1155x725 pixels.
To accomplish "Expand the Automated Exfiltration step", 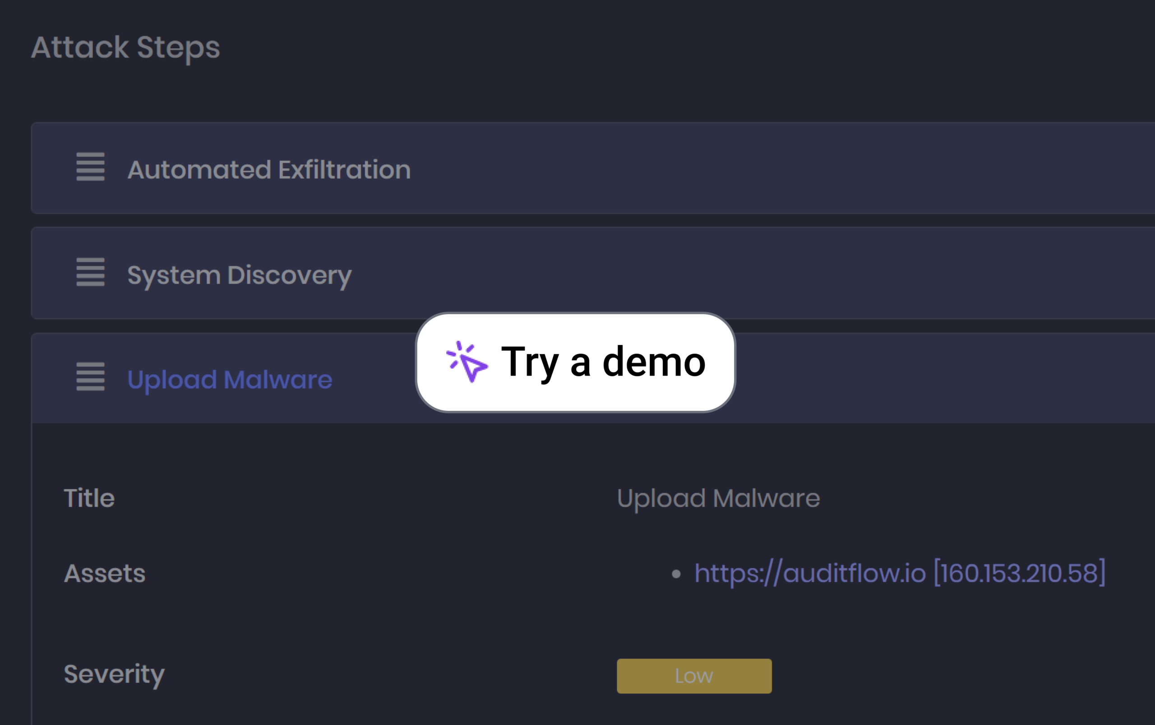I will click(x=268, y=170).
